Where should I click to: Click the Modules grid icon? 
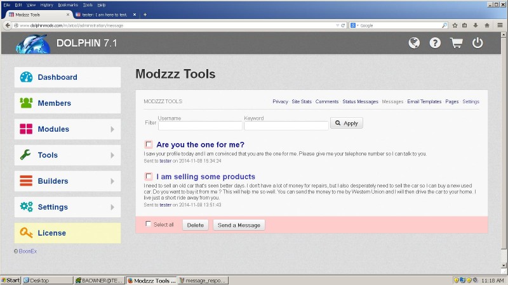[26, 129]
